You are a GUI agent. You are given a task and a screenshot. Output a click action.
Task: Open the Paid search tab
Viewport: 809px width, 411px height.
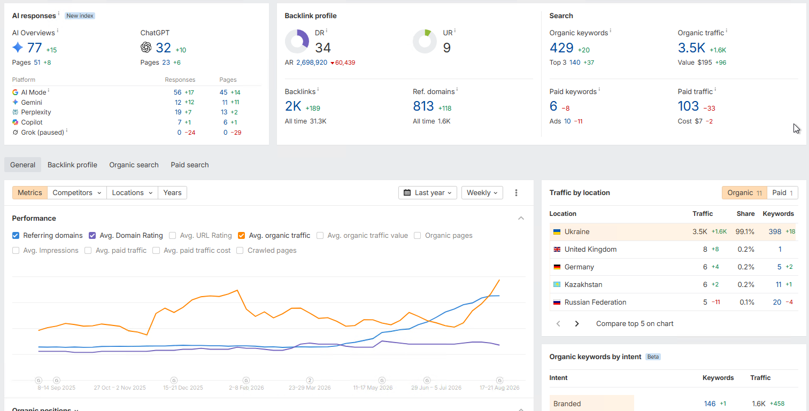[x=190, y=165]
